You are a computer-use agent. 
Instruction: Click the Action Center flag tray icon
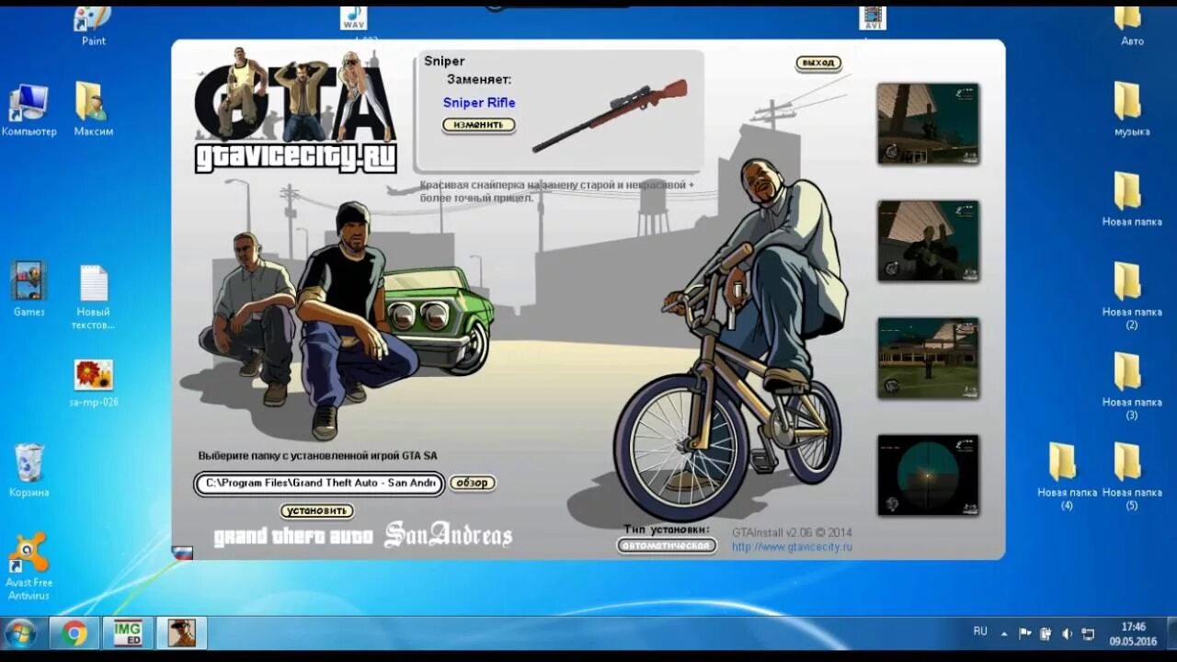click(x=1025, y=633)
